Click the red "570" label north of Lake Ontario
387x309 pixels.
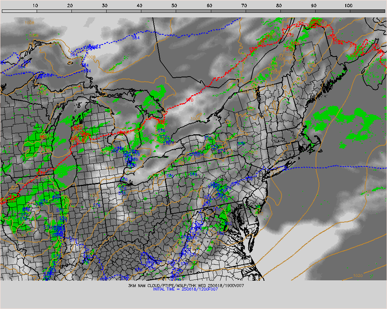pos(190,100)
